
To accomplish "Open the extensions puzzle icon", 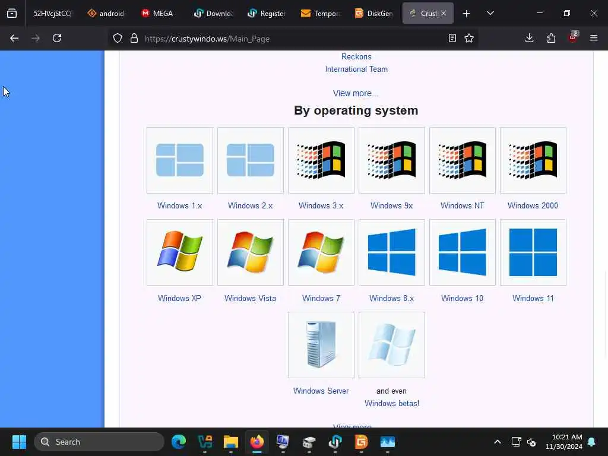I will coord(551,38).
